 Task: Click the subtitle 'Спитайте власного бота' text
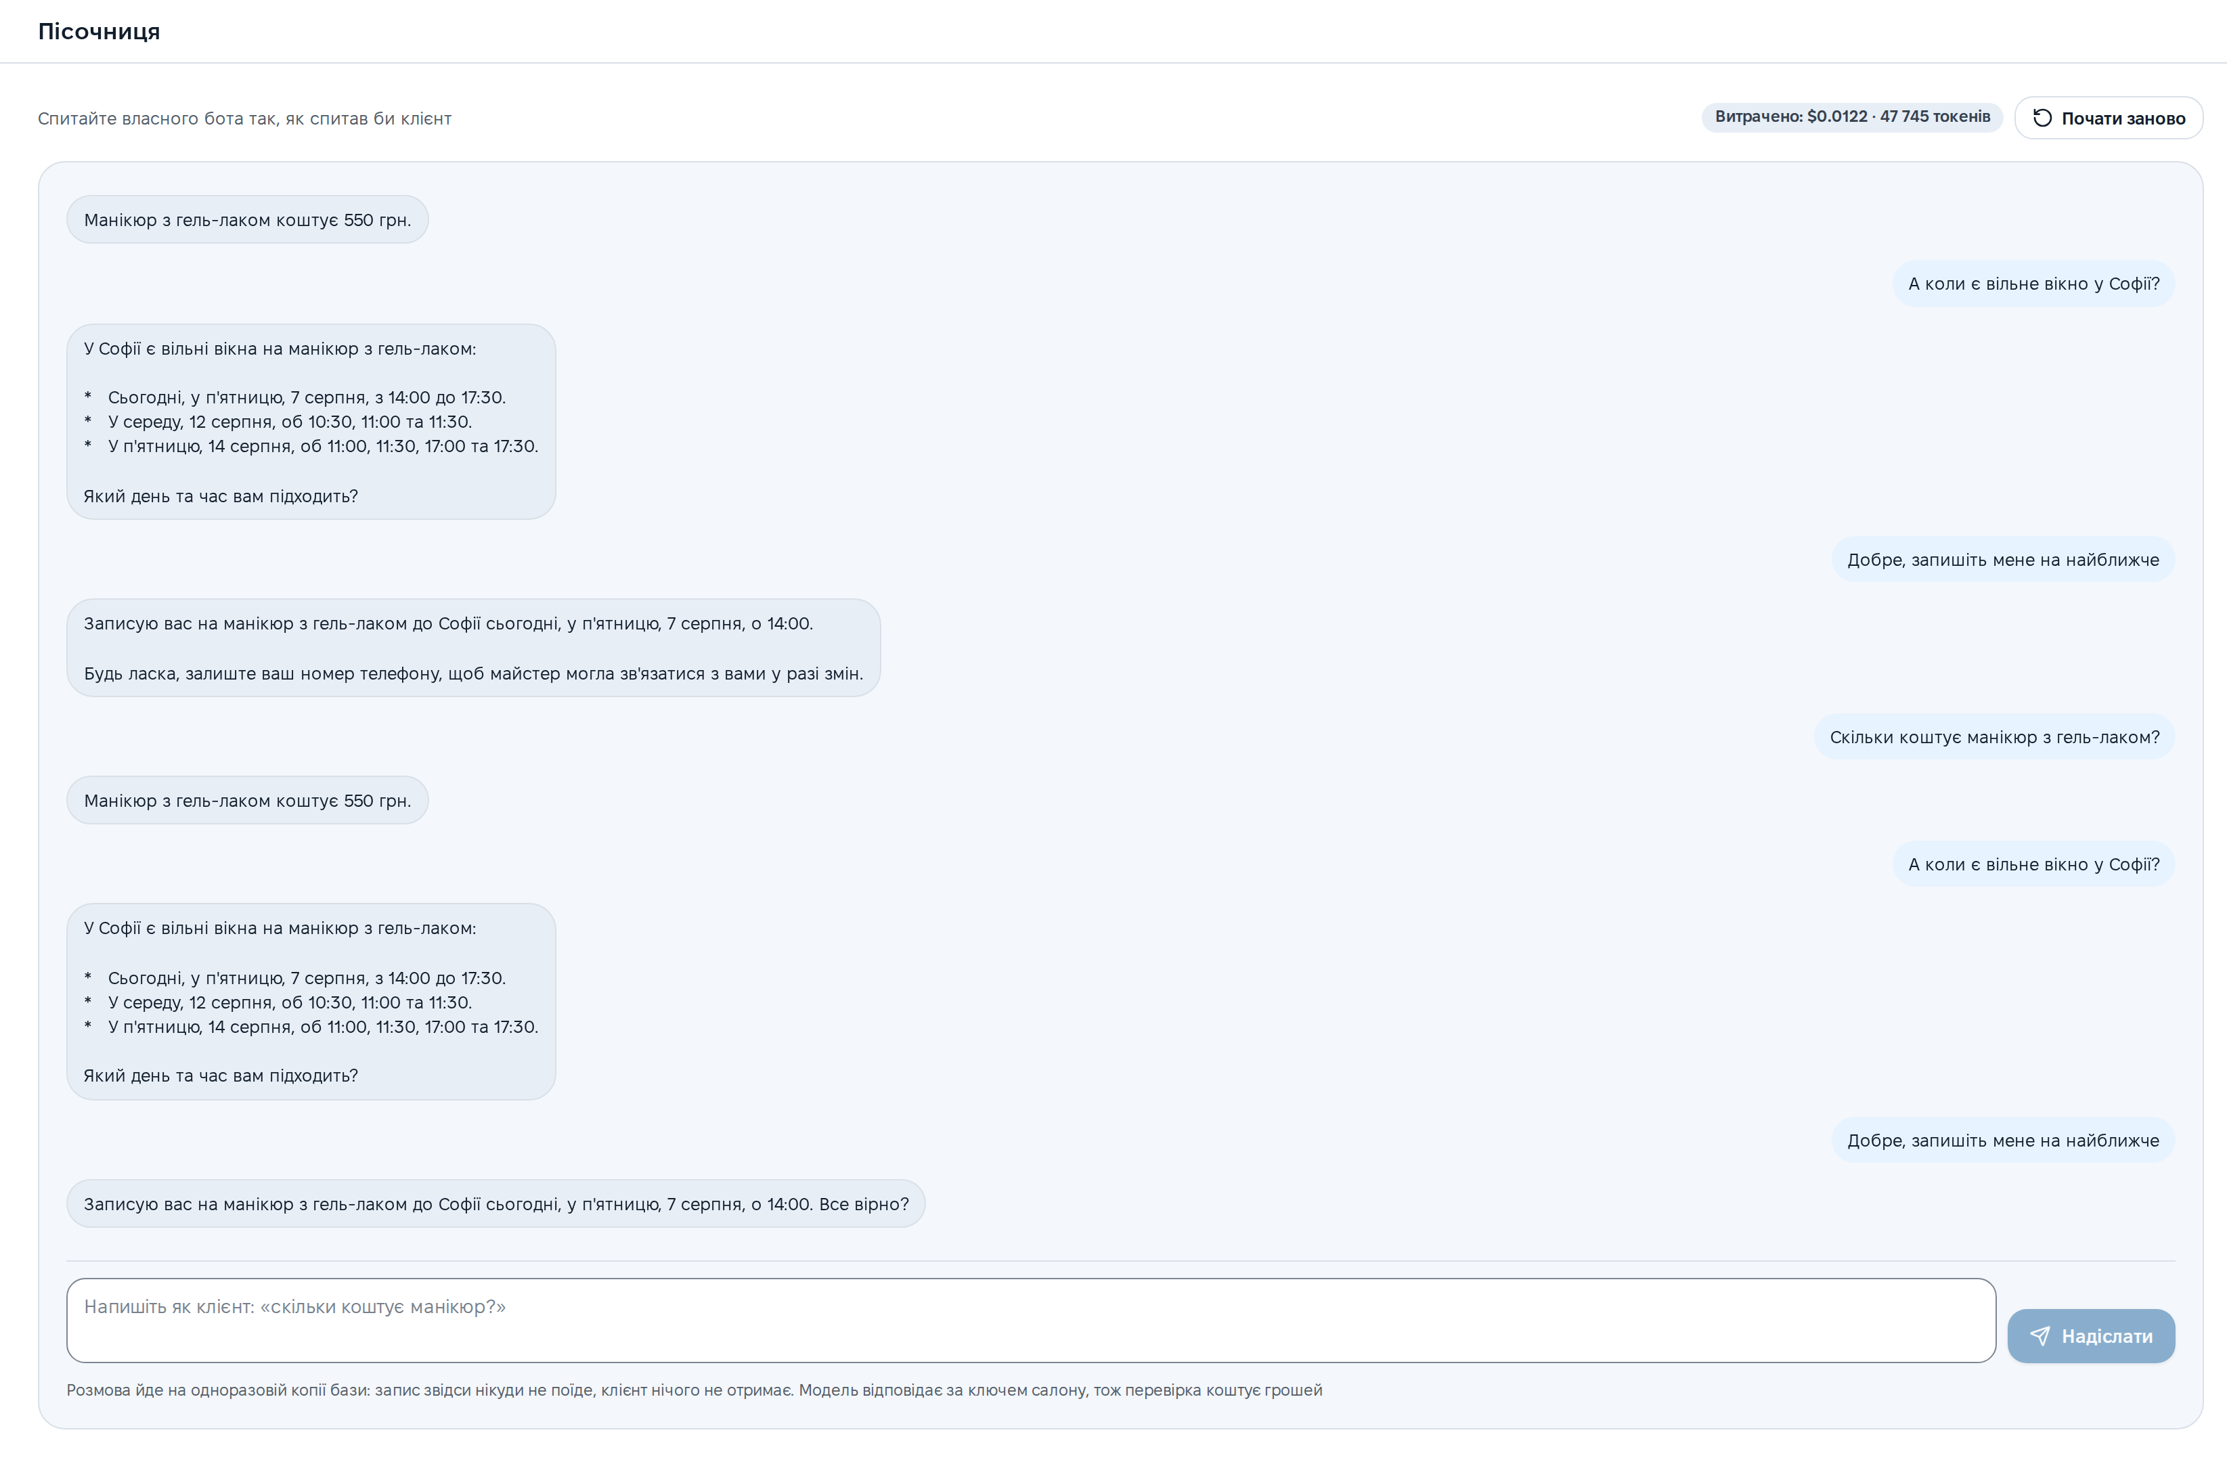tap(244, 119)
